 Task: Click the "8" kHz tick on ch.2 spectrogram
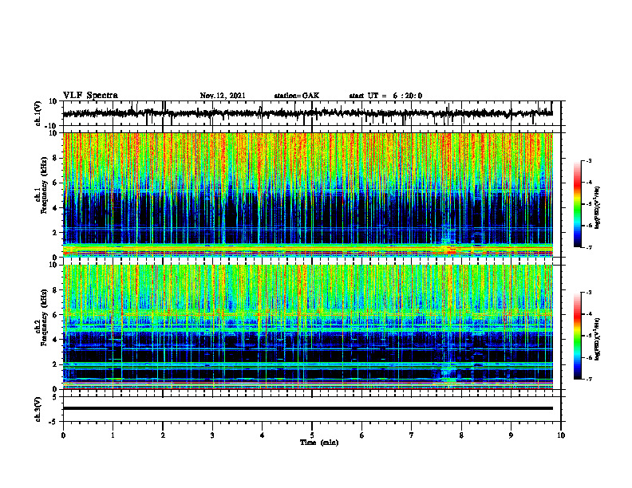point(56,290)
